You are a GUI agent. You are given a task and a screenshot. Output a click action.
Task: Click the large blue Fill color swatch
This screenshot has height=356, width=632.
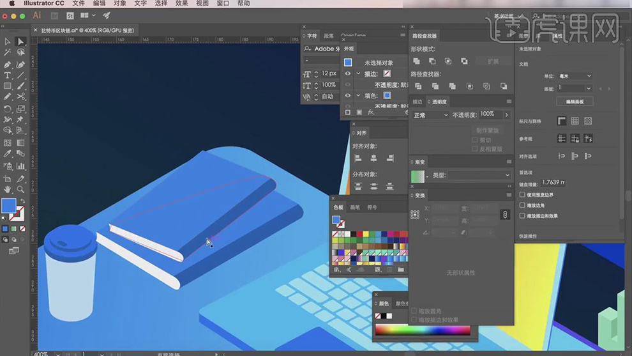tap(8, 206)
